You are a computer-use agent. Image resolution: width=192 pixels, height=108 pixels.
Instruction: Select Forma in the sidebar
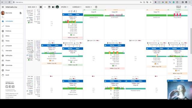7,26
